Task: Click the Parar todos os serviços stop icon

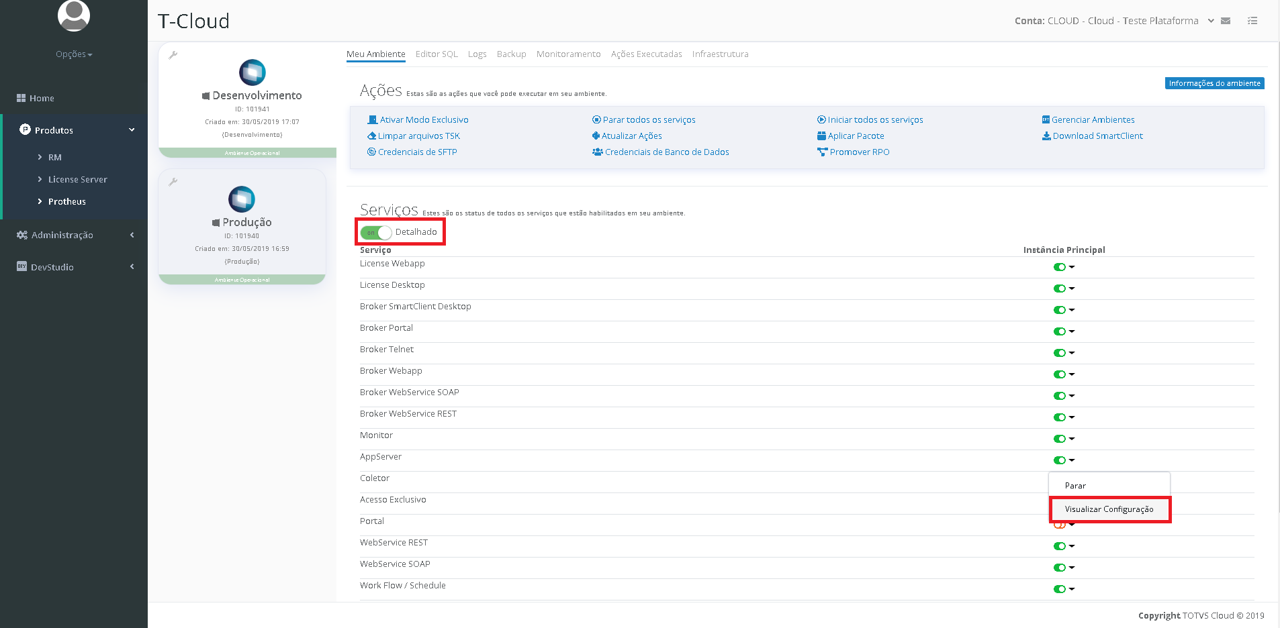Action: pos(596,120)
